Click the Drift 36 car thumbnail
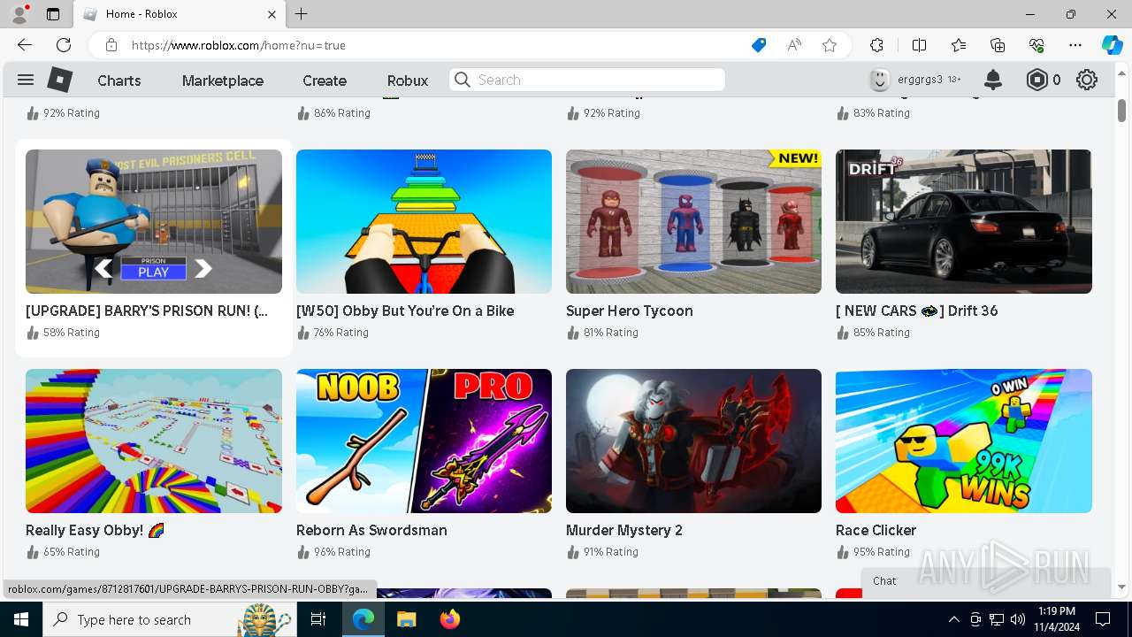Image resolution: width=1132 pixels, height=637 pixels. coord(964,221)
